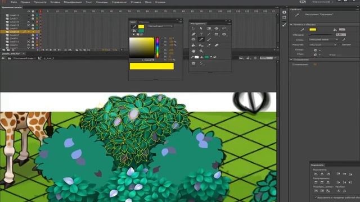The height and width of the screenshot is (202, 360).
Task: Open the Модификация menu
Action: coord(73,2)
